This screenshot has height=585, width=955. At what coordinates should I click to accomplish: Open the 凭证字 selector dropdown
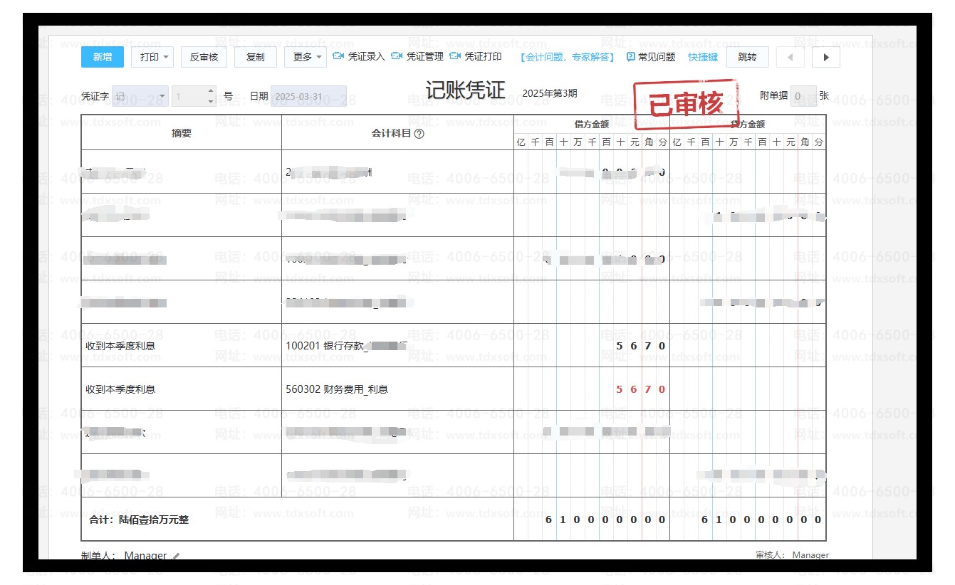click(x=162, y=96)
